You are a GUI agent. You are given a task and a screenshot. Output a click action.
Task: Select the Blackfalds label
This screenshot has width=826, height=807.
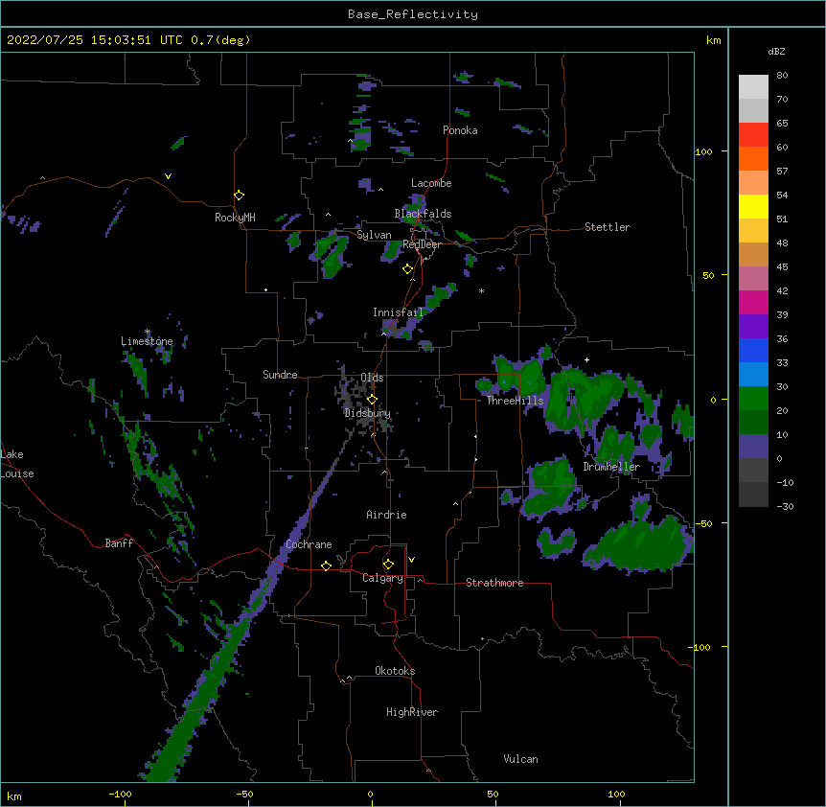423,214
